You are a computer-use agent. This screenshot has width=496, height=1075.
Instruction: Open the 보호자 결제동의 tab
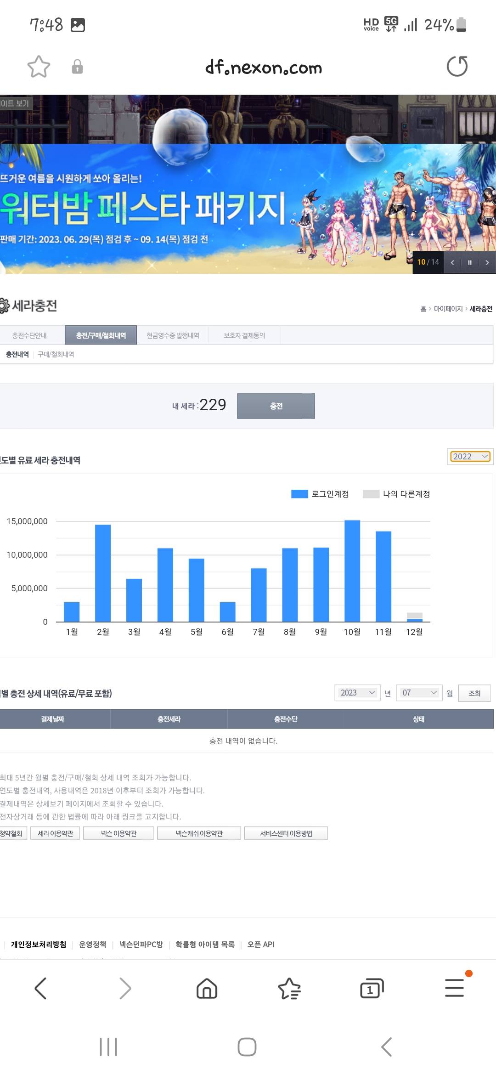coord(244,335)
